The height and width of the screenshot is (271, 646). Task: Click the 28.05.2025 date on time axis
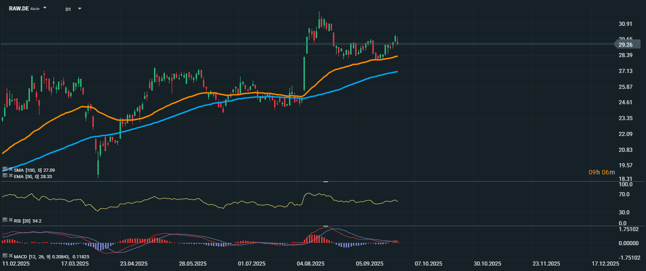click(x=193, y=264)
